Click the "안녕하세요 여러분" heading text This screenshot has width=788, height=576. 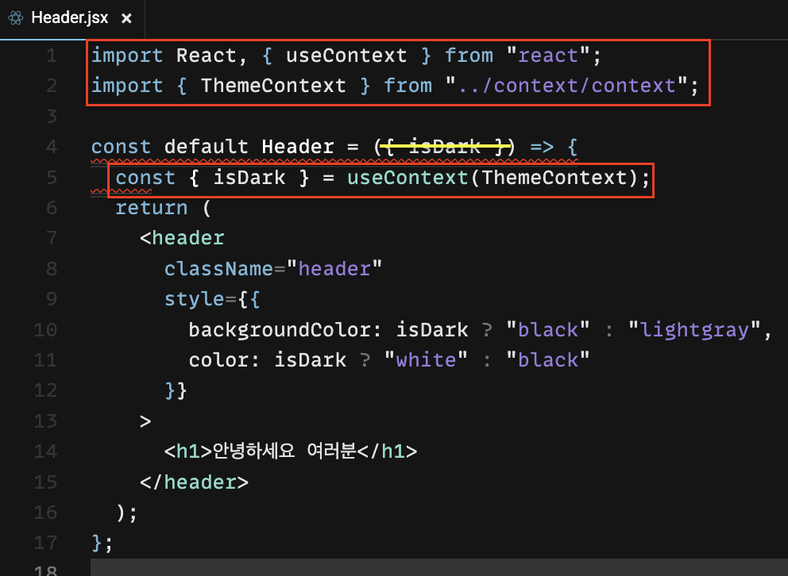(284, 451)
